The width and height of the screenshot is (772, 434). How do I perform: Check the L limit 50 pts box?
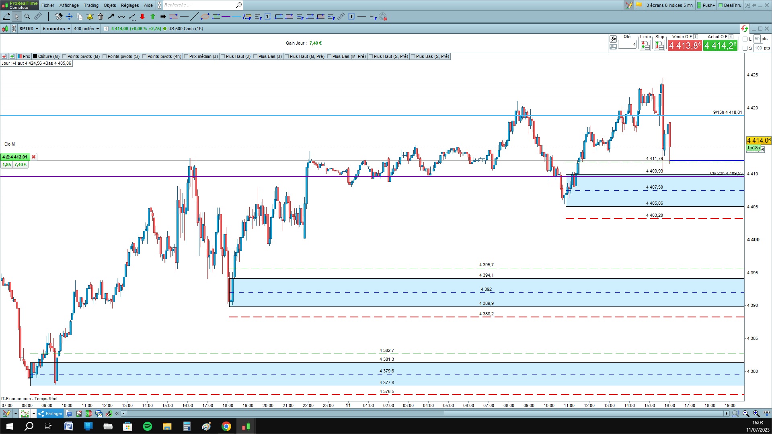(x=745, y=39)
